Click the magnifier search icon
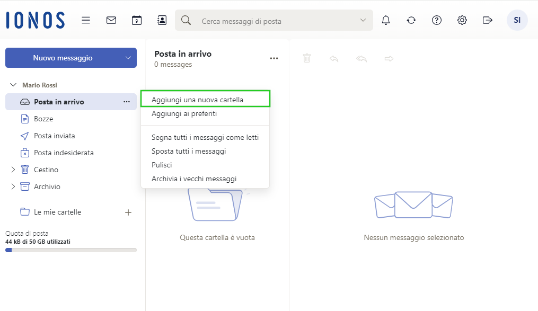Image resolution: width=538 pixels, height=311 pixels. click(x=186, y=20)
